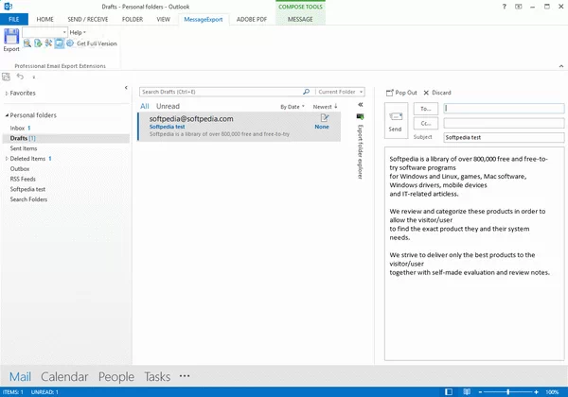This screenshot has width=568, height=397.
Task: Toggle the Newest sort order
Action: point(325,107)
